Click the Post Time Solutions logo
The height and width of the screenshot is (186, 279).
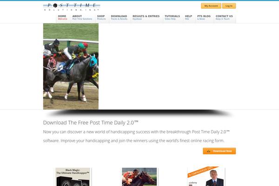tap(72, 7)
